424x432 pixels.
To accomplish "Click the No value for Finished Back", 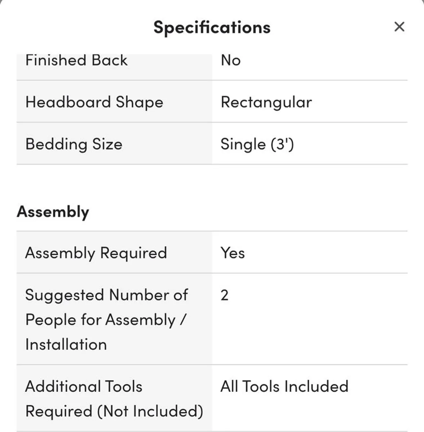I will coord(231,60).
